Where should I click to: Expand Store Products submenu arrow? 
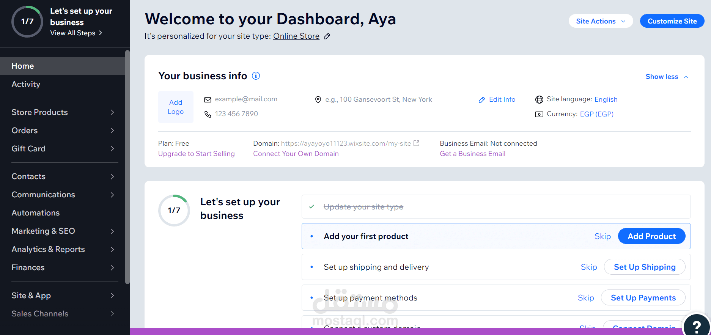click(x=112, y=112)
